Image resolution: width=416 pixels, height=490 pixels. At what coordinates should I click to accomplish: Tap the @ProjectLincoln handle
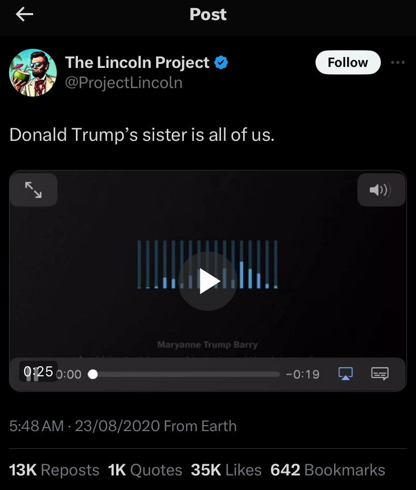124,82
